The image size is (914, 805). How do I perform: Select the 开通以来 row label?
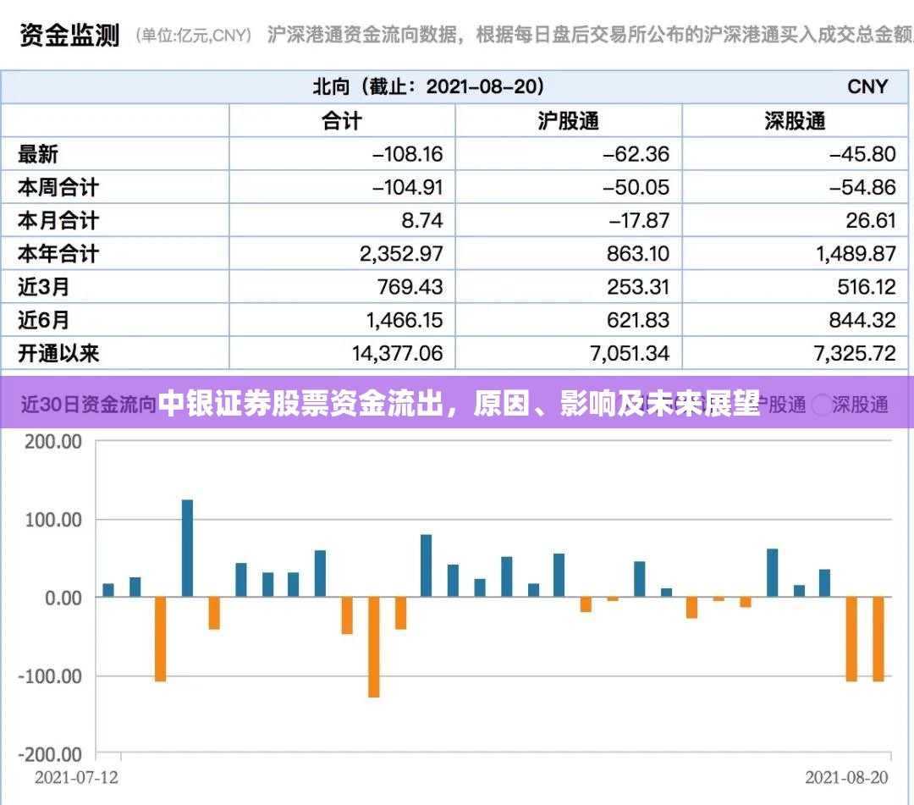tap(58, 354)
